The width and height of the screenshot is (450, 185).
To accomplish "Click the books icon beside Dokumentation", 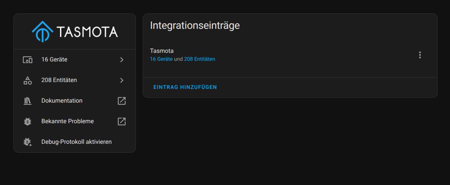I will (28, 101).
